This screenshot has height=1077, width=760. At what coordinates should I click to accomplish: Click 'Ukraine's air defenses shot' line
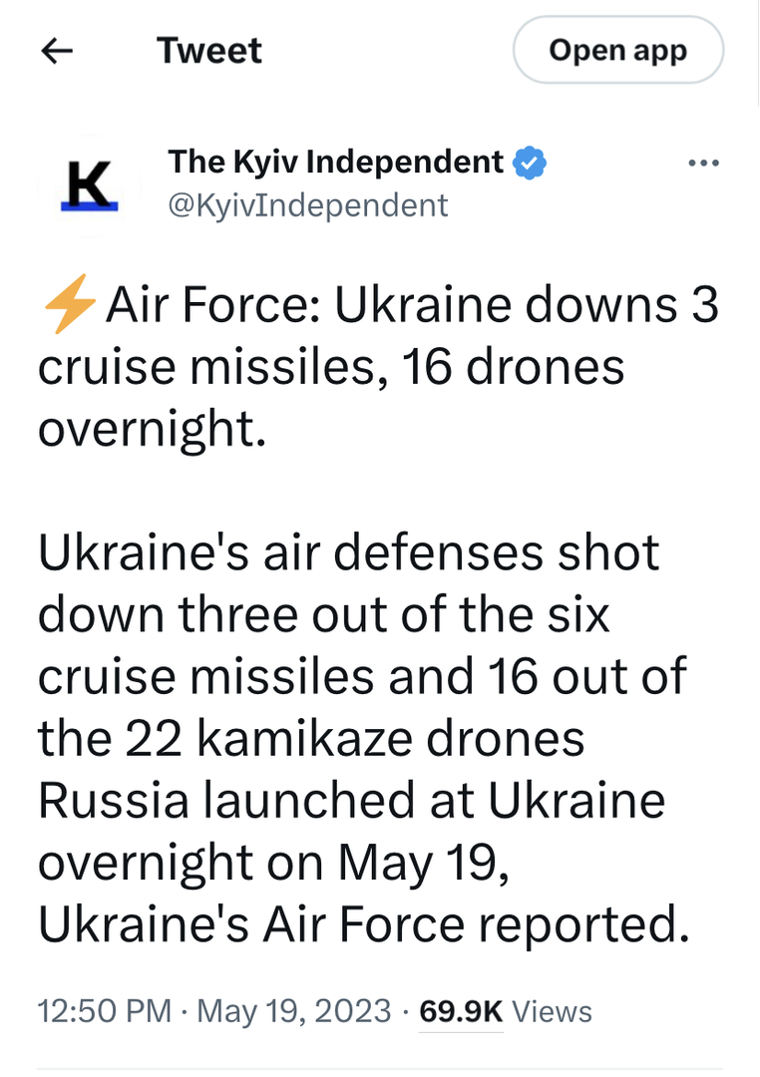(349, 553)
